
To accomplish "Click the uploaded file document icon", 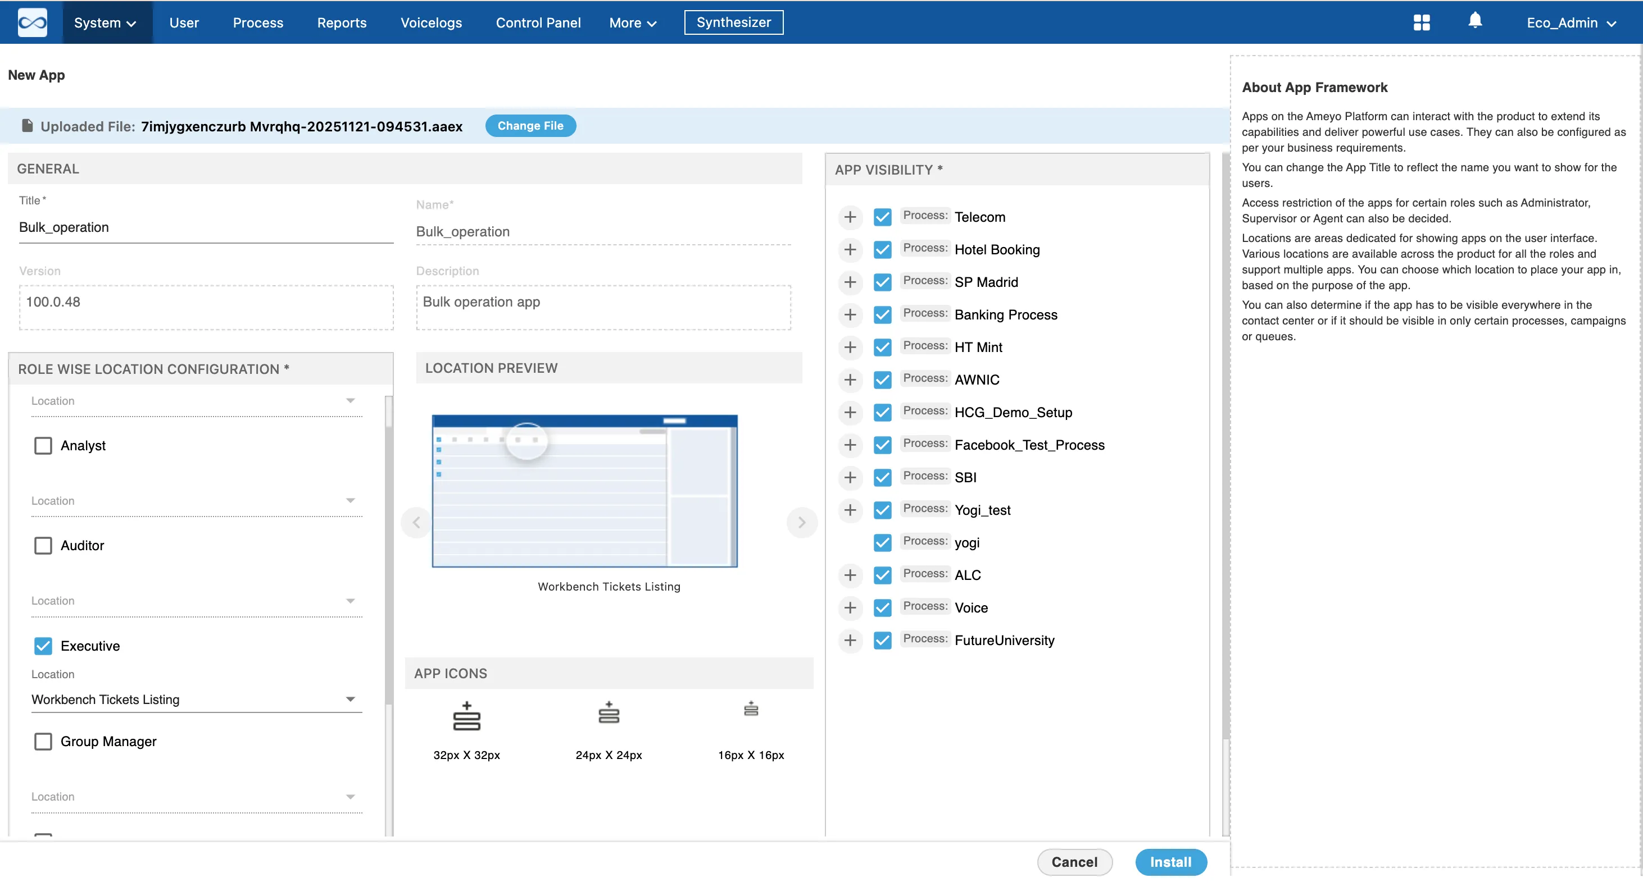I will point(27,126).
